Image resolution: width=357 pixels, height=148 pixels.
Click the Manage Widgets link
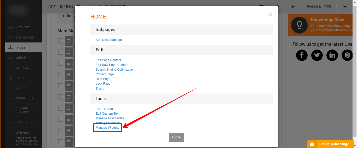(x=107, y=128)
